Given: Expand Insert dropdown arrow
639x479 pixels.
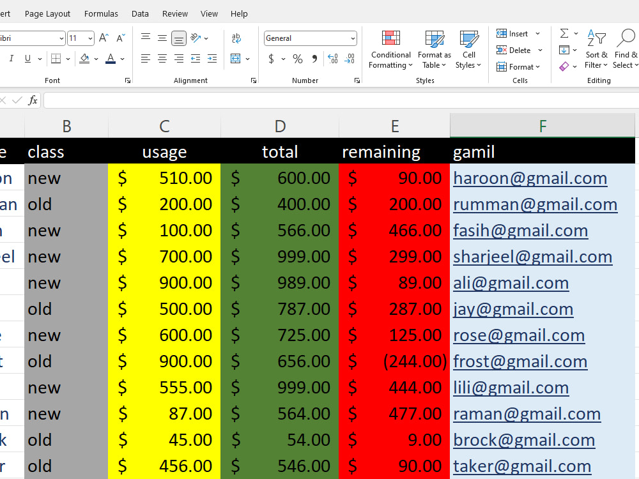Looking at the screenshot, I should [x=538, y=33].
